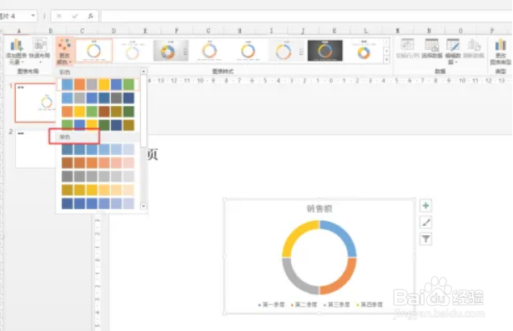Click the formula bar confirm checkmark icon
The width and height of the screenshot is (513, 331).
(75, 16)
